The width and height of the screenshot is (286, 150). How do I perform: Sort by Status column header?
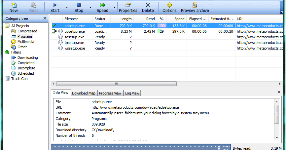[x=102, y=19]
